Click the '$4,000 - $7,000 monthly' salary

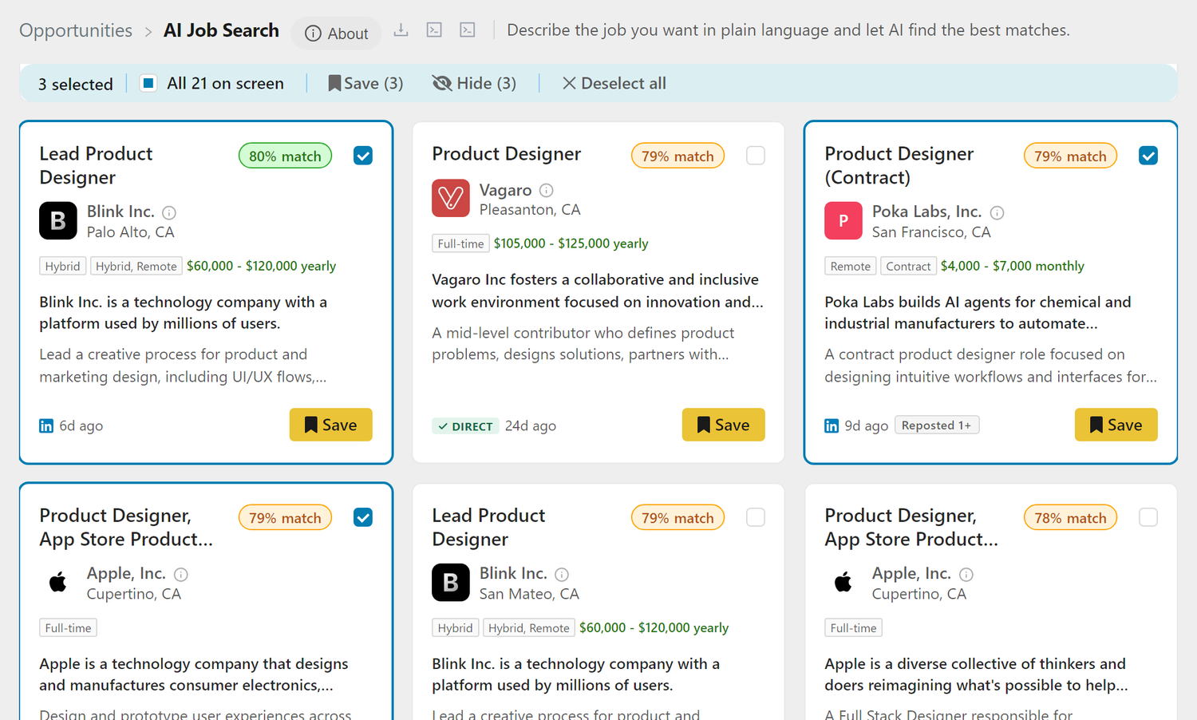pyautogui.click(x=1012, y=266)
